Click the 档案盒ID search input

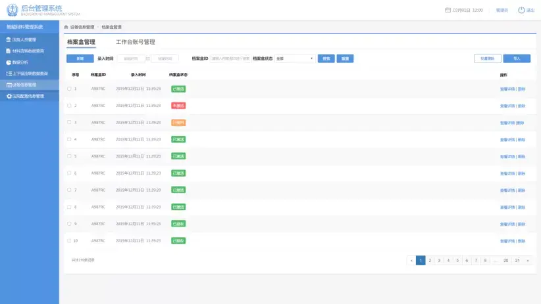[x=230, y=58]
